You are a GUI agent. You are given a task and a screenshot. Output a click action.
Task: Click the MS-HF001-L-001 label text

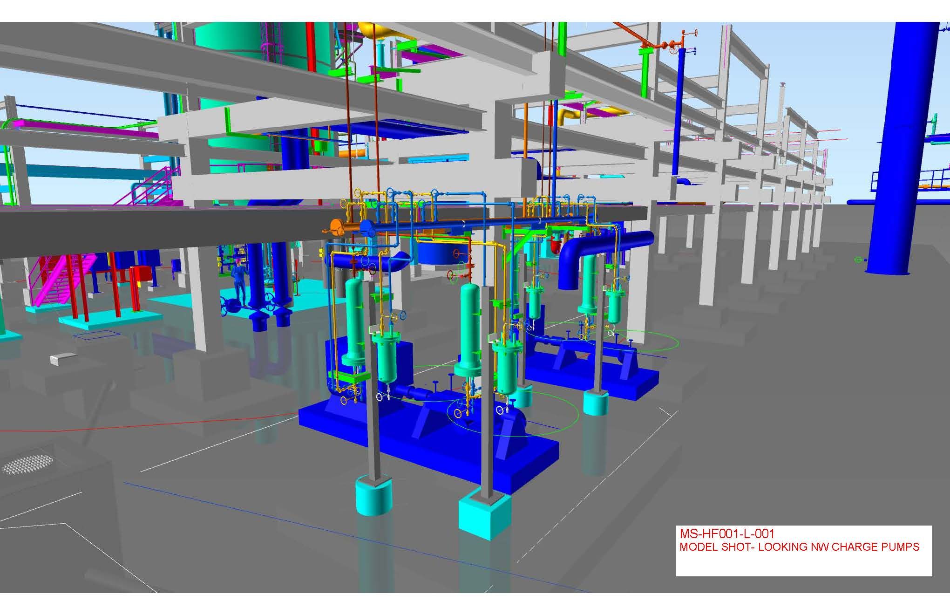click(727, 533)
